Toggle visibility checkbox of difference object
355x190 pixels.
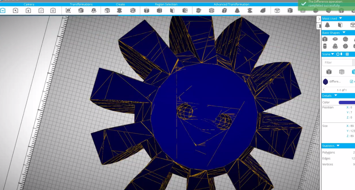pyautogui.click(x=351, y=82)
